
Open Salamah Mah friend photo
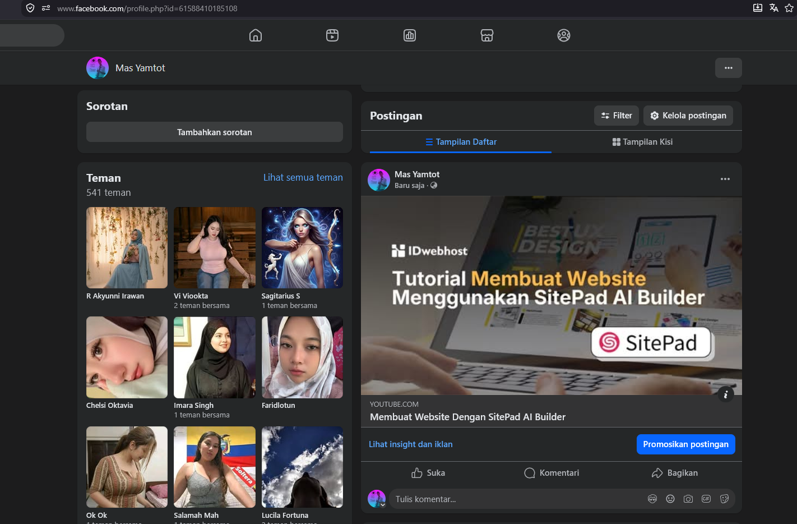pyautogui.click(x=215, y=467)
